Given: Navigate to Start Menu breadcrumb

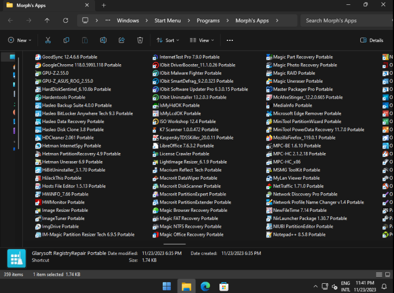Looking at the screenshot, I should point(168,20).
